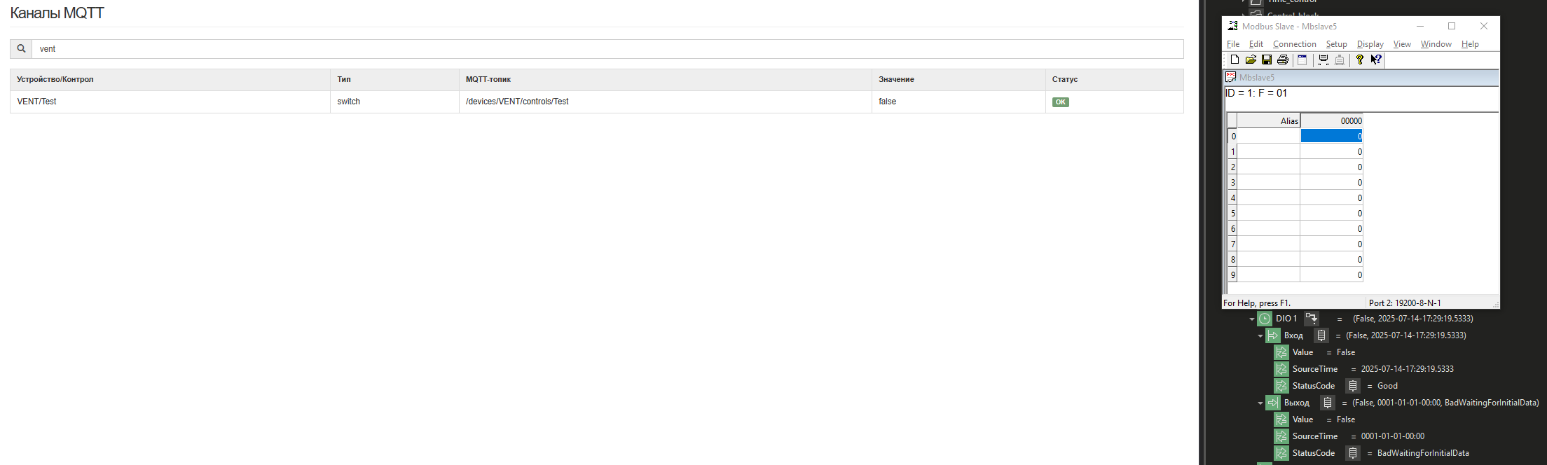Screen dimensions: 1547x465
Task: Click Port 2: 19200-8-N-1 in status bar
Action: pyautogui.click(x=1405, y=303)
